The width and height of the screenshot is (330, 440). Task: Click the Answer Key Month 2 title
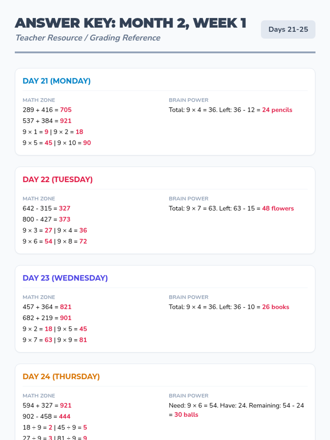[131, 23]
